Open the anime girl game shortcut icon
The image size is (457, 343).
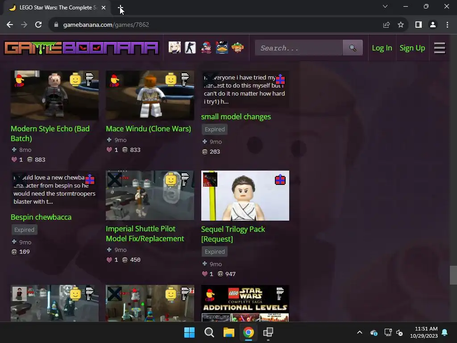[x=174, y=47]
